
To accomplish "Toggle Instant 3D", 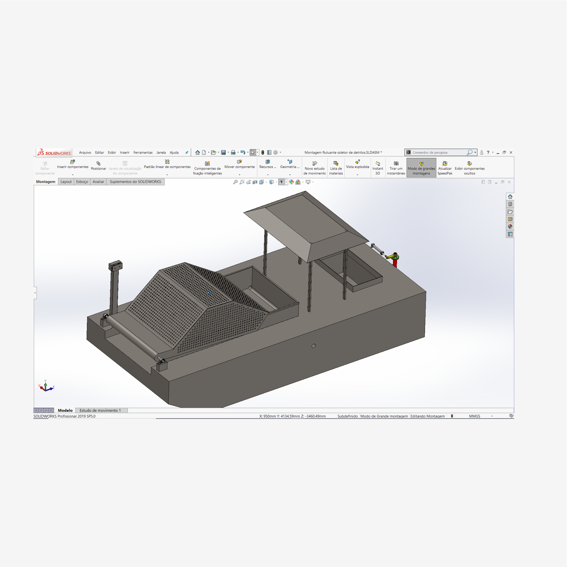I will coord(378,168).
